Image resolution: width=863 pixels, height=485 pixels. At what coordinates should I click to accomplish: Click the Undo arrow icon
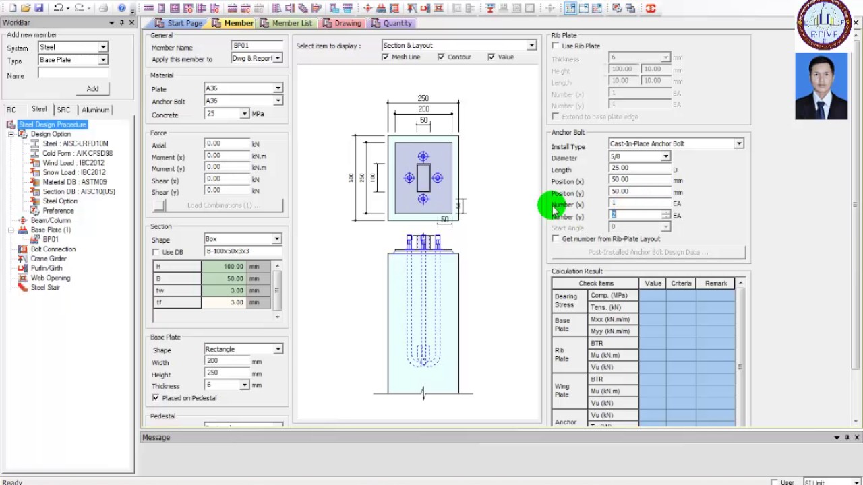pos(59,8)
